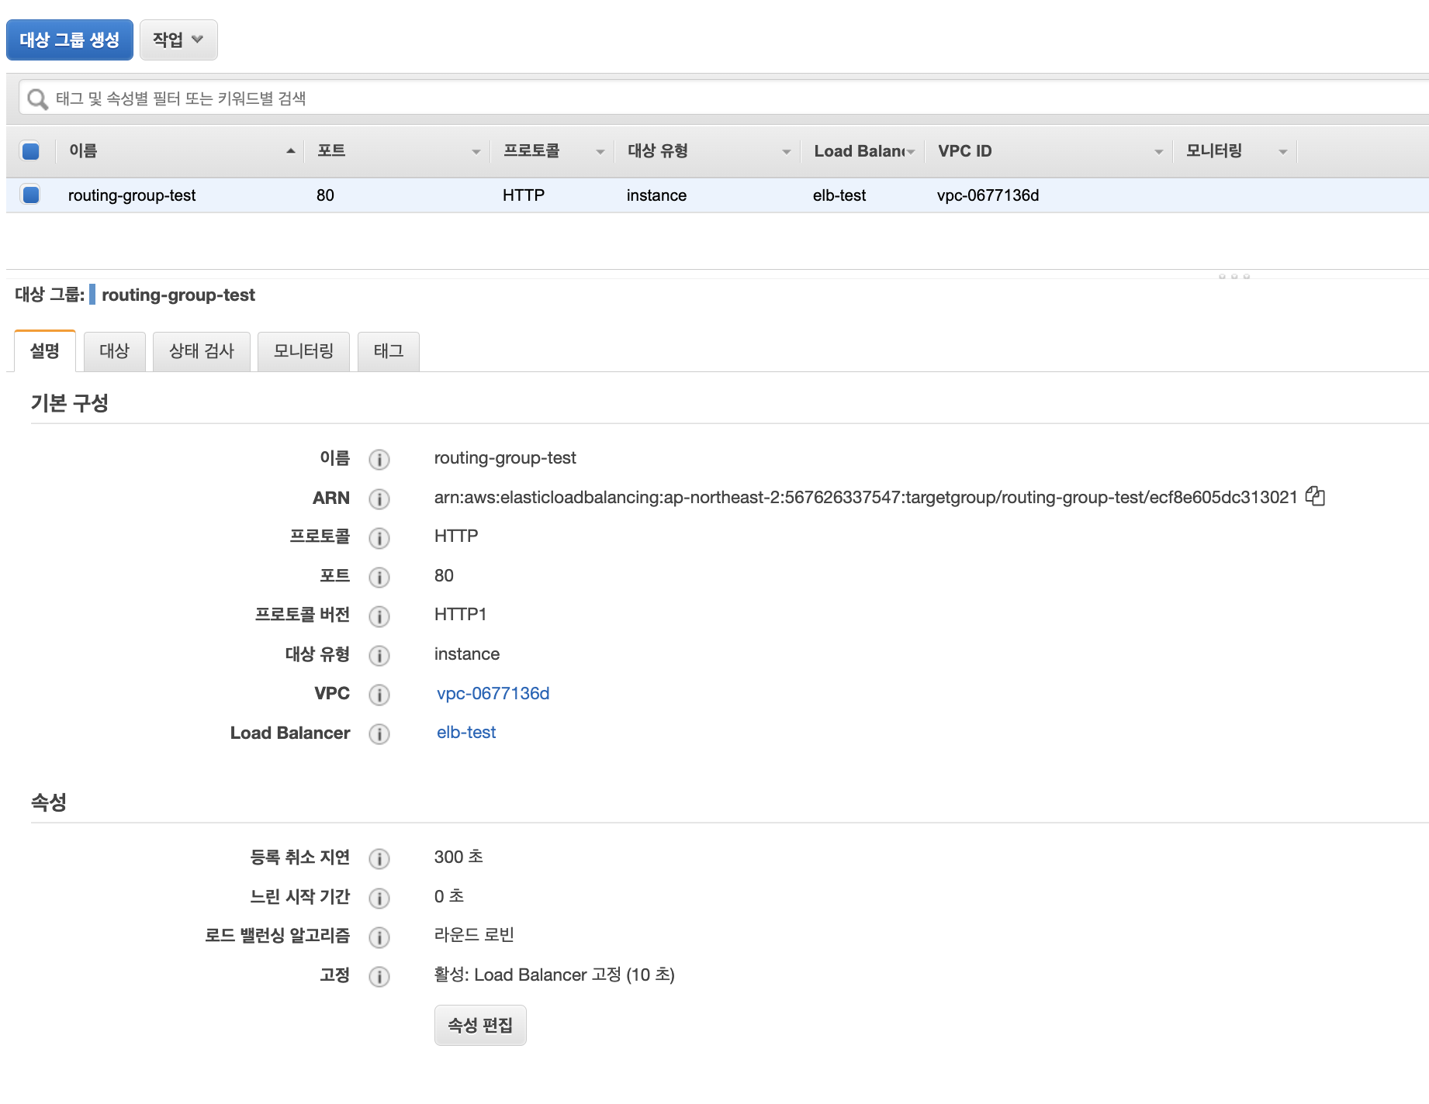This screenshot has width=1429, height=1104.
Task: Open the 대상 유형 column dropdown arrow
Action: pos(787,152)
